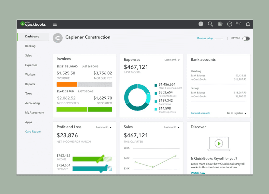269x194 pixels.
Task: Go to the Reports section
Action: (30, 84)
